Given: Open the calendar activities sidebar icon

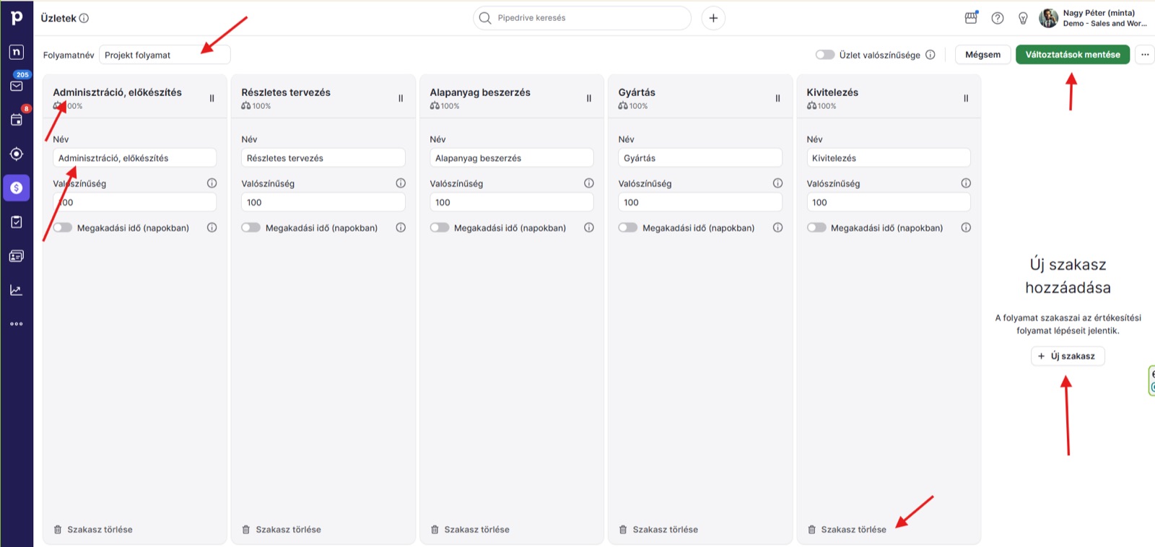Looking at the screenshot, I should coord(17,120).
